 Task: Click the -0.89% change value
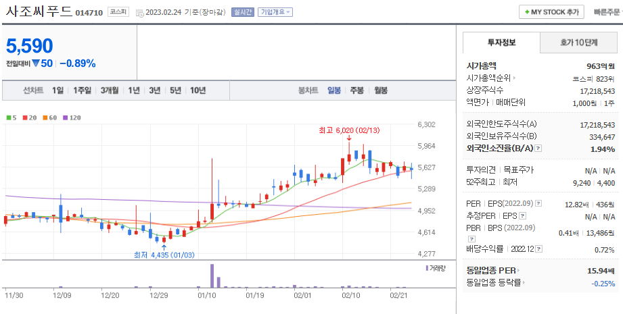coord(78,63)
